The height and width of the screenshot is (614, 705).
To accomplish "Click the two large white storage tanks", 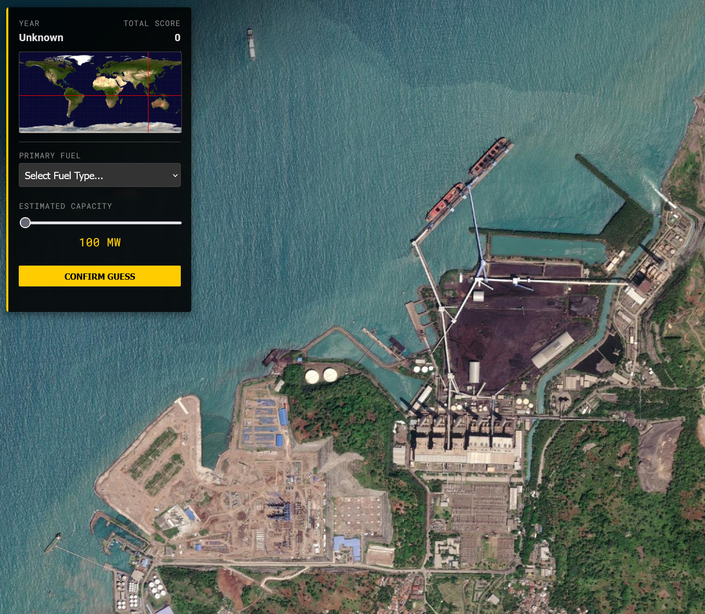I will pyautogui.click(x=321, y=375).
